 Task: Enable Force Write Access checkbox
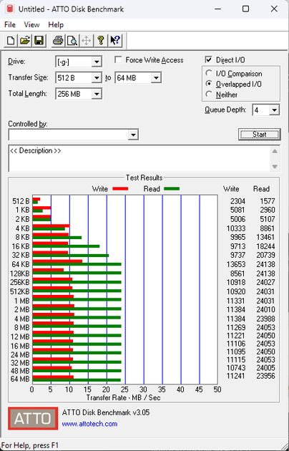click(x=118, y=60)
